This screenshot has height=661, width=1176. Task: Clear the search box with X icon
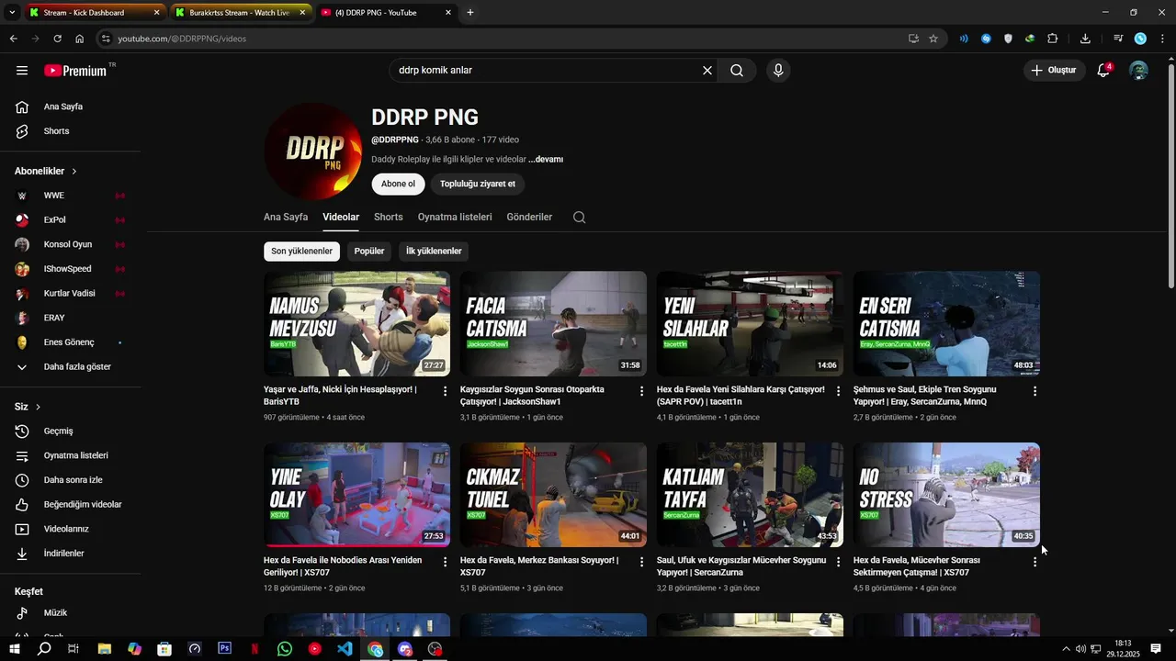[x=707, y=71]
